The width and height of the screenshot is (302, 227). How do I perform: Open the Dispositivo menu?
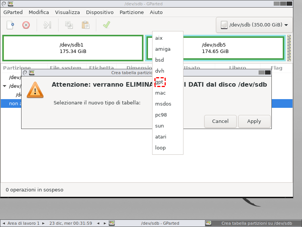click(x=100, y=12)
